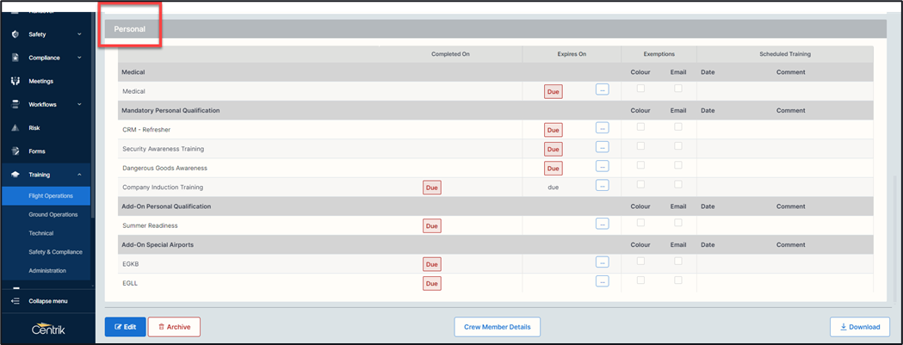The height and width of the screenshot is (345, 903).
Task: Click the Mandatory Personal Qualification group header
Action: tap(170, 110)
